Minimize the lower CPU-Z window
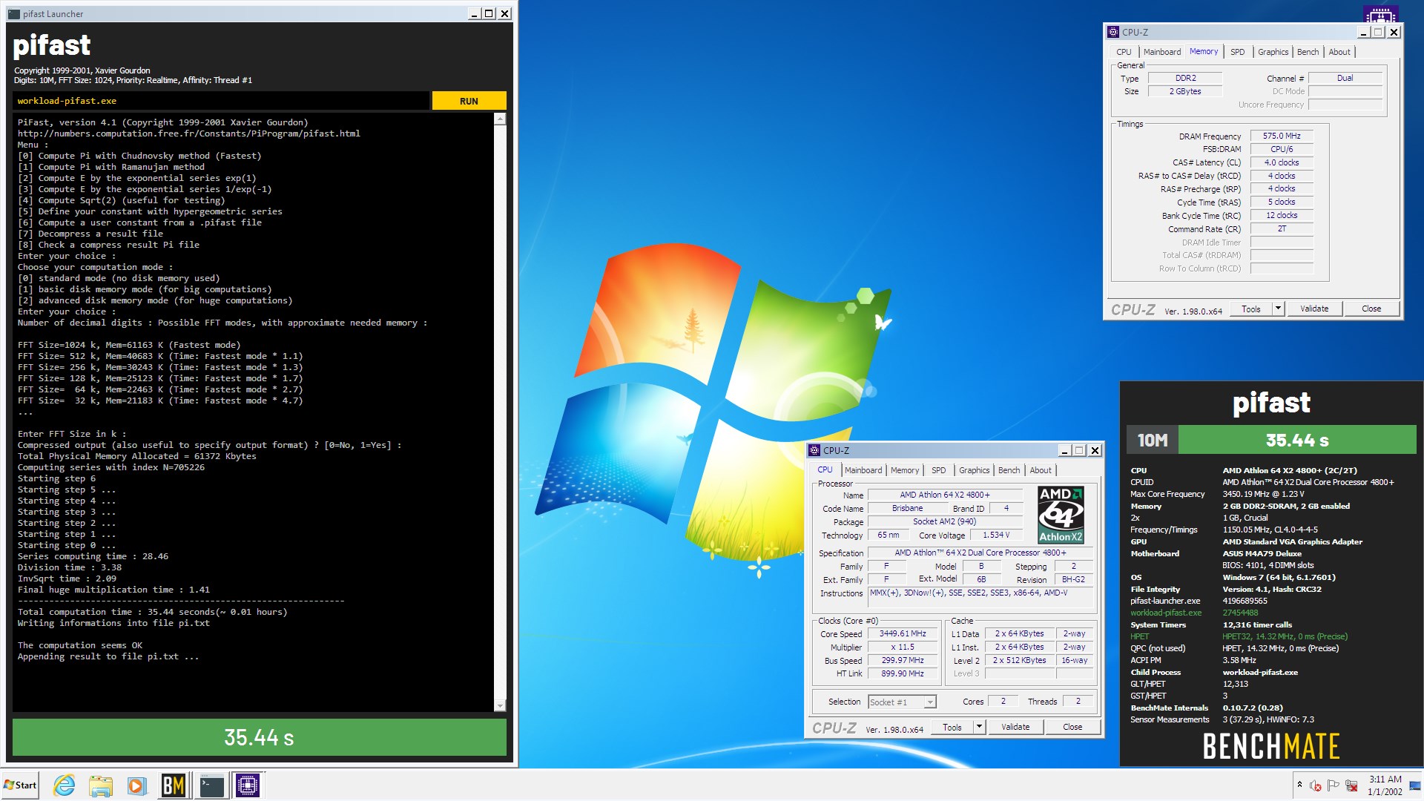 pos(1064,450)
